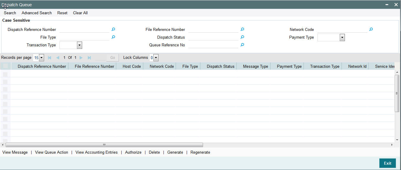Tick the select-all checkbox in grid header
The image size is (401, 170).
tap(5, 66)
